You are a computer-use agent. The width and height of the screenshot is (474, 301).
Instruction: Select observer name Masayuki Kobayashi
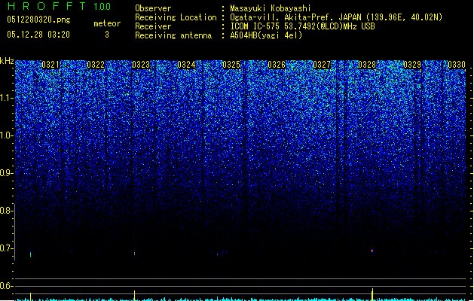pyautogui.click(x=271, y=8)
